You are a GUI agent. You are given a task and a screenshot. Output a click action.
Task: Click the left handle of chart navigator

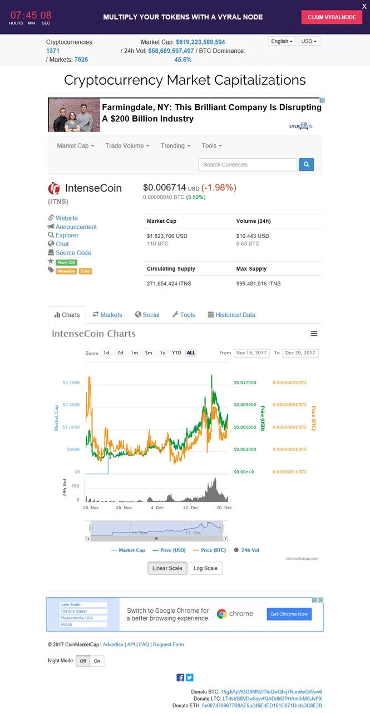91,528
